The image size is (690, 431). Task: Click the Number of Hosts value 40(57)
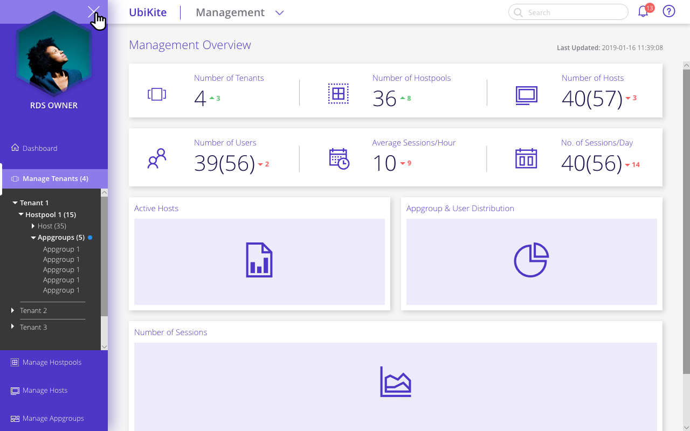pos(592,99)
